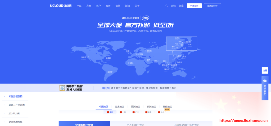Screen dimensions: 271x126
Task: Click the floating 注册 side button
Action: [x=265, y=71]
